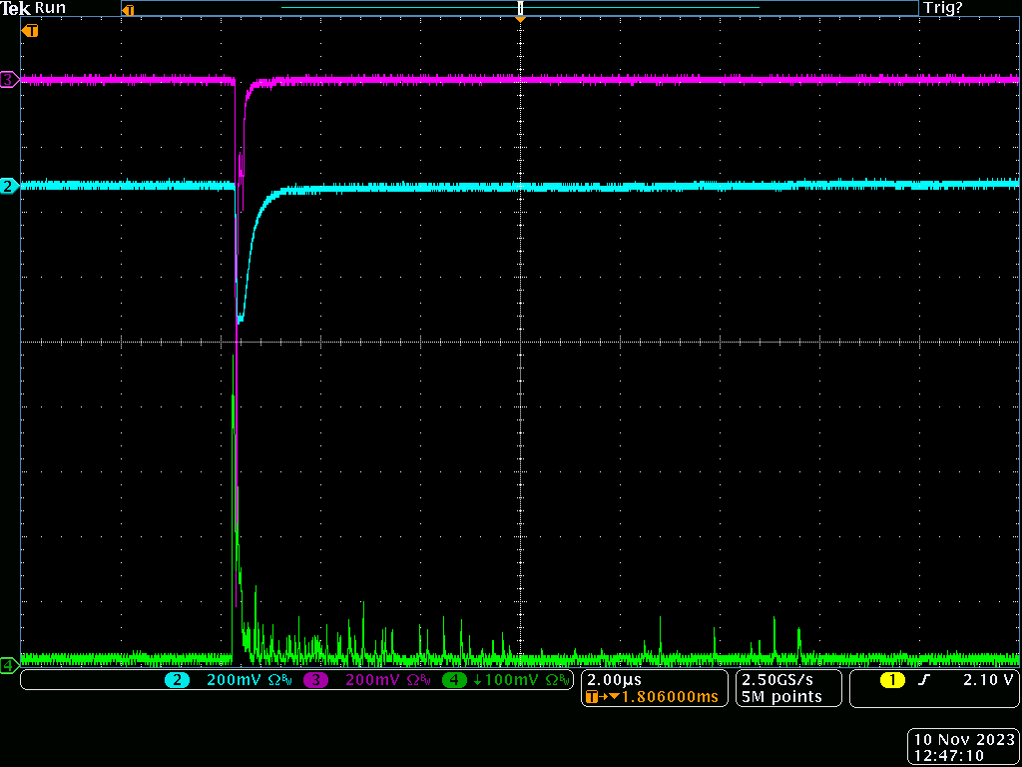Click the Trig? trigger status label
The width and height of the screenshot is (1022, 767).
click(943, 8)
